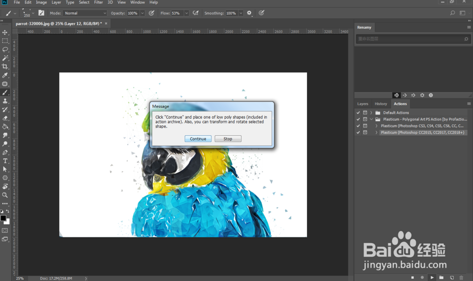
Task: Select the Ellipse shape tool
Action: pos(5,178)
